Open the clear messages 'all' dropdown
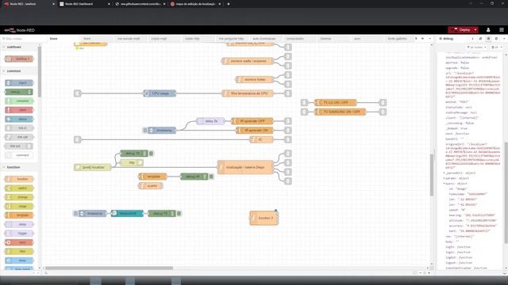The height and width of the screenshot is (285, 508). pyautogui.click(x=496, y=47)
